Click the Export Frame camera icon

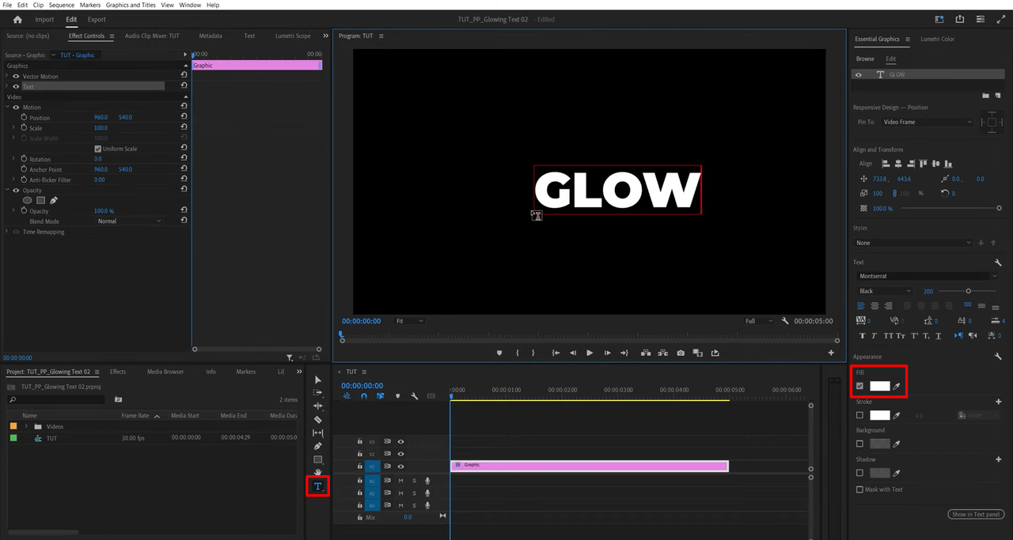point(681,353)
